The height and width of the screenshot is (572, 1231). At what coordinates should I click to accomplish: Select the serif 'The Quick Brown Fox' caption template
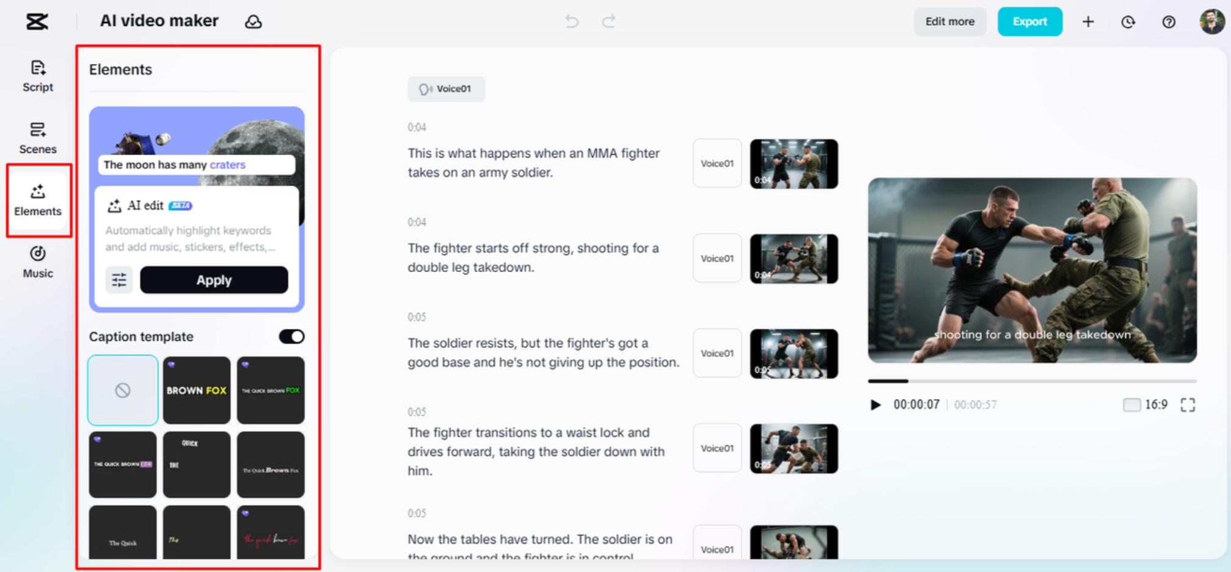(x=271, y=464)
